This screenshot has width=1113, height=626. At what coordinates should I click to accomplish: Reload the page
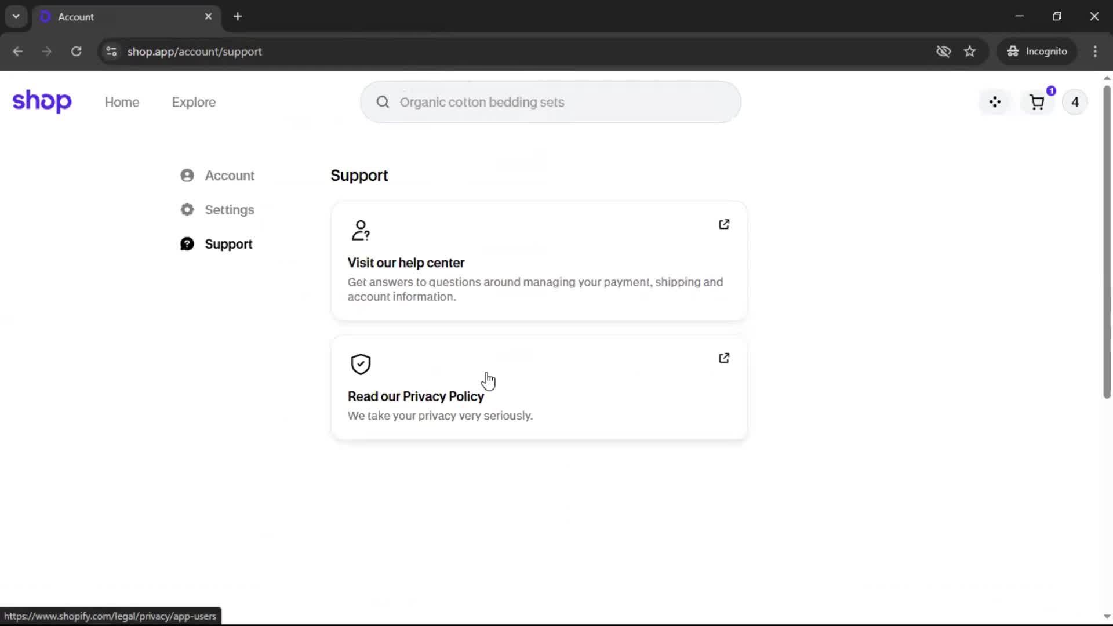click(76, 52)
